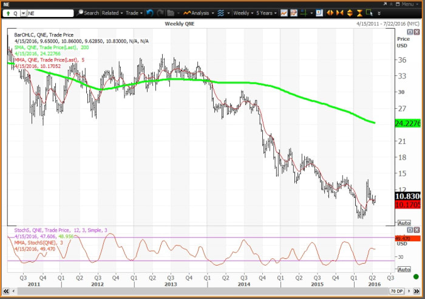425x299 pixels.
Task: Open the 5 Years range dropdown
Action: tap(265, 12)
